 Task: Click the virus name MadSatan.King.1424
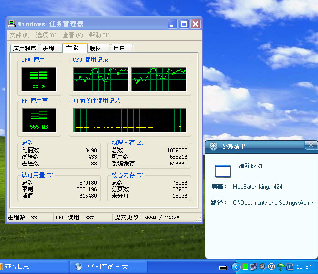click(x=258, y=187)
